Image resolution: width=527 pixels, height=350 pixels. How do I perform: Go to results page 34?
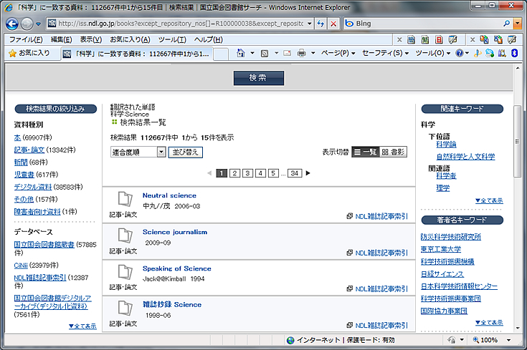(x=295, y=173)
